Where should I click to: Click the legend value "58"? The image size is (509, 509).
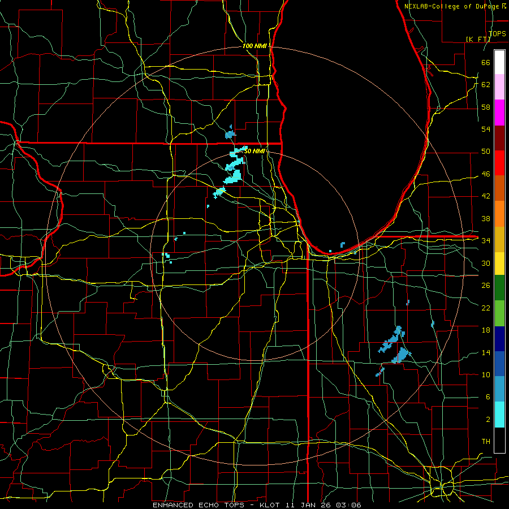[486, 107]
